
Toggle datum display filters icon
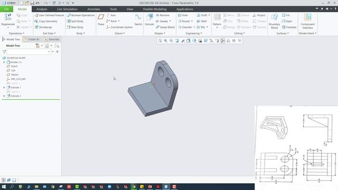coord(211,41)
